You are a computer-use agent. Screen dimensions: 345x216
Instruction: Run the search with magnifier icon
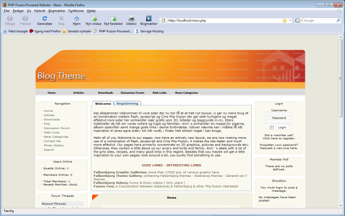point(339,21)
